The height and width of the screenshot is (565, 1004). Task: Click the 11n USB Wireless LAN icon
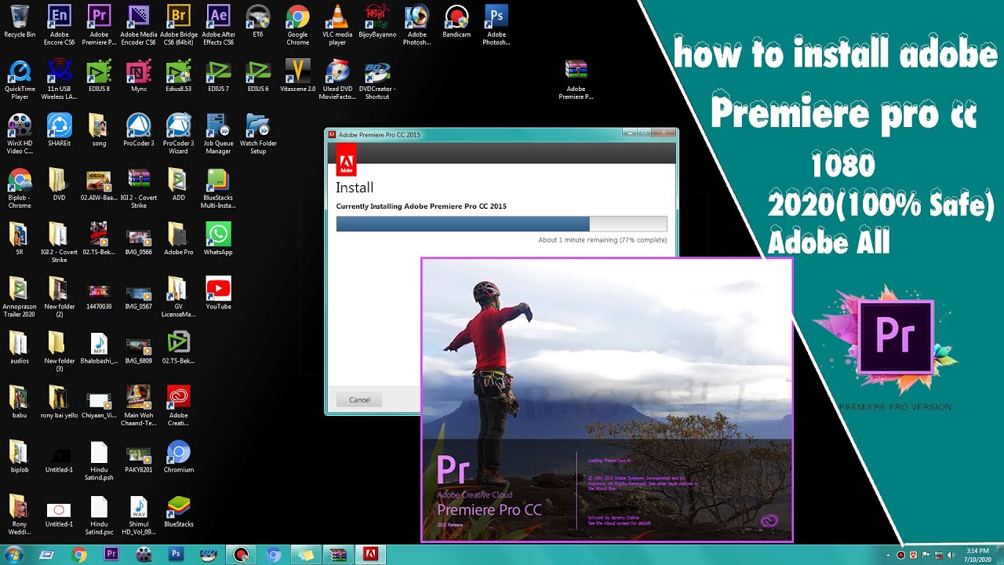(59, 79)
